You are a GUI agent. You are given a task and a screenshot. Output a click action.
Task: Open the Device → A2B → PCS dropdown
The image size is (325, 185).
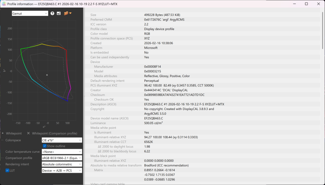(x=62, y=170)
